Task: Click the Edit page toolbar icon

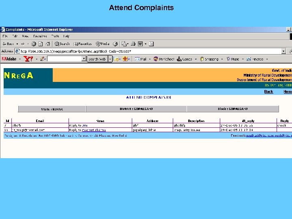Action: pos(140,44)
